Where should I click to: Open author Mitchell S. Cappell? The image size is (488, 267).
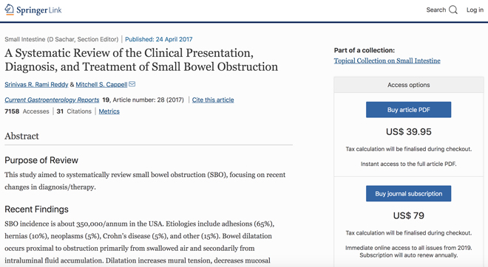click(101, 84)
